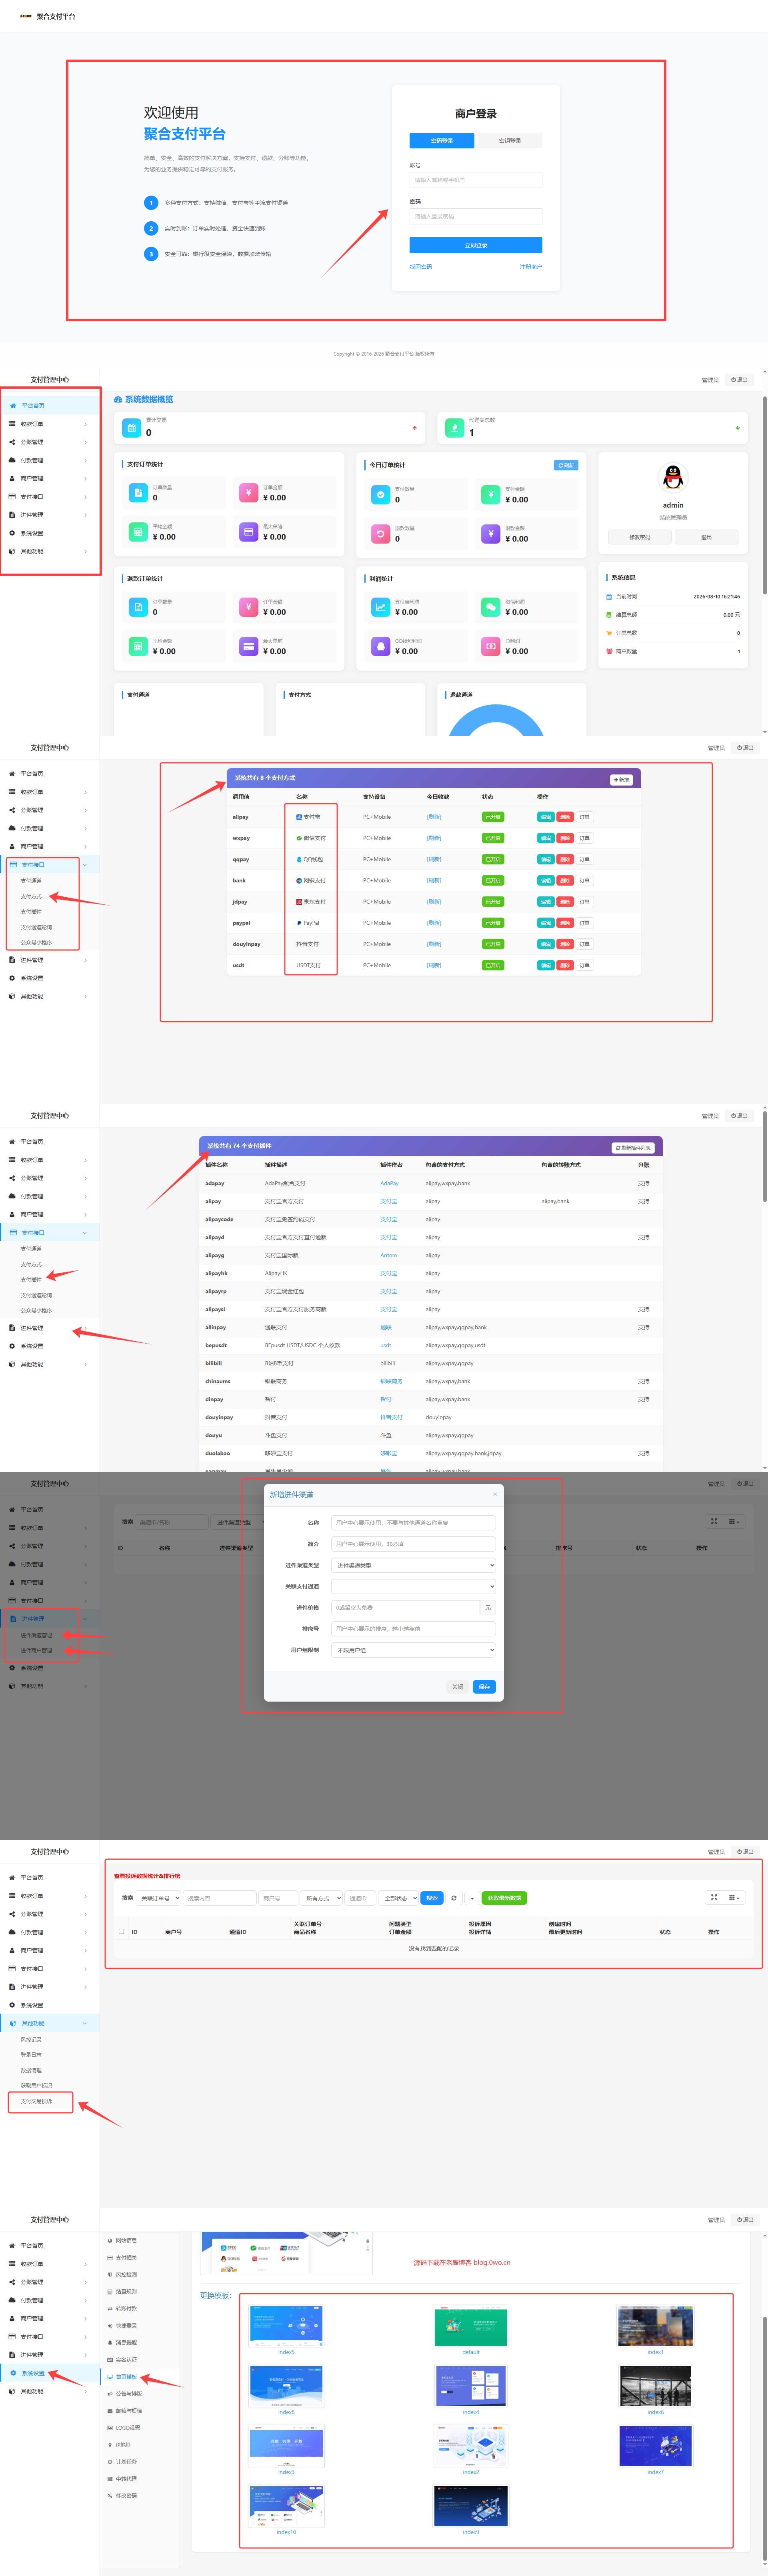The height and width of the screenshot is (2576, 768).
Task: Click the green 获取最新数据 button
Action: click(x=505, y=1898)
